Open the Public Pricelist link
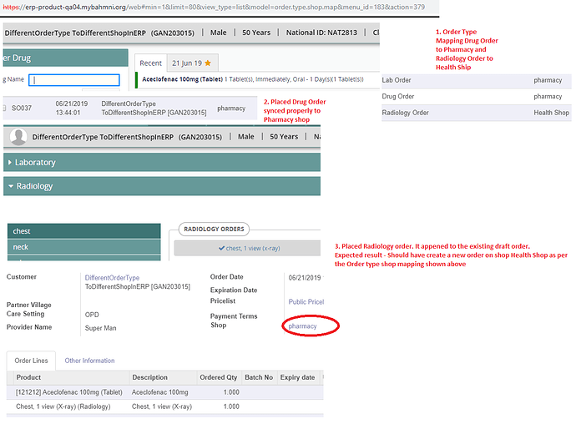The image size is (576, 424). click(306, 301)
